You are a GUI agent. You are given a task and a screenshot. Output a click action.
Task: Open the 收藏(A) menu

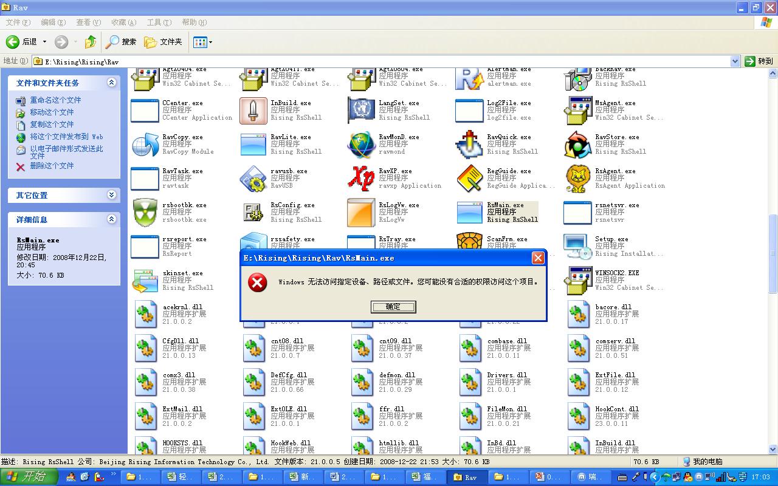pos(124,22)
